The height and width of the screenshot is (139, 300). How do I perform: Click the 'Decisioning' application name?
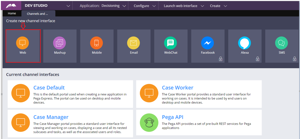[x=111, y=6]
